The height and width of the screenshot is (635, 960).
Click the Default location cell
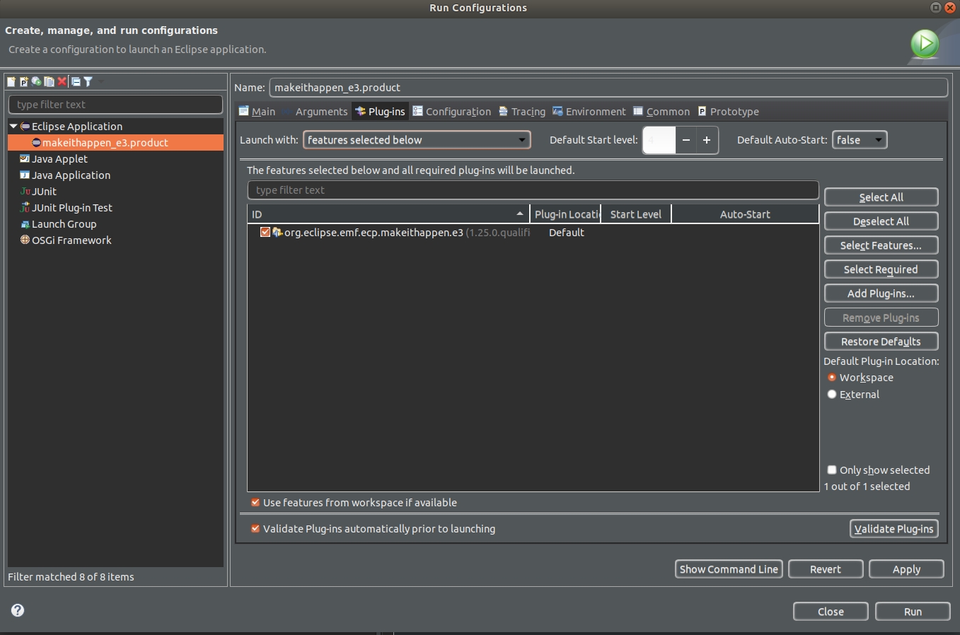[567, 232]
